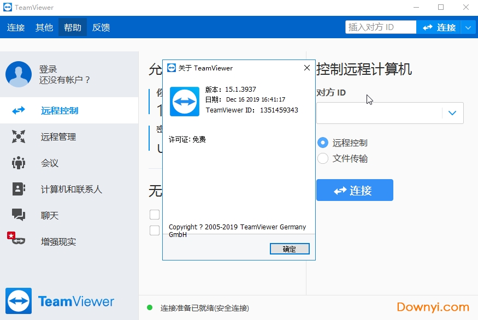Viewport: 478px width, 320px height.
Task: Select the 文件传输 radio button
Action: (322, 158)
